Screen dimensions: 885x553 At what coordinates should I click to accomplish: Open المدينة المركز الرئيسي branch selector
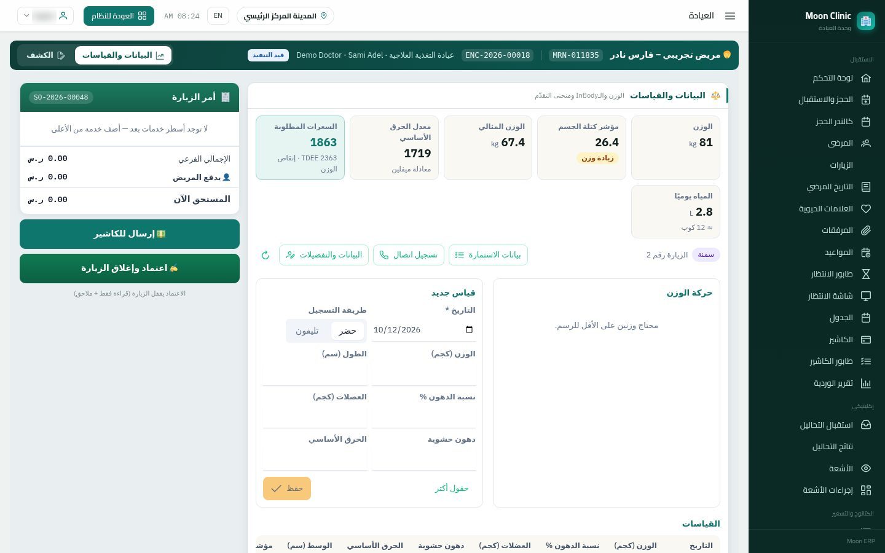(x=285, y=16)
